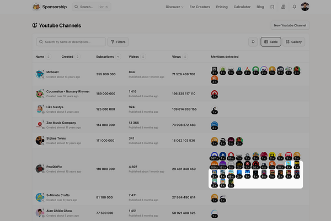Click the MrBeast channel avatar
The image size is (331, 221).
[40, 74]
